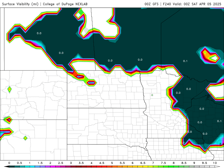Click the "2.5" label on the color scale

pos(60,163)
